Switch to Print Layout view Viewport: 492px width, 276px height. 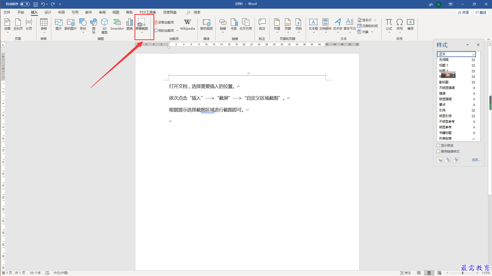click(429, 273)
